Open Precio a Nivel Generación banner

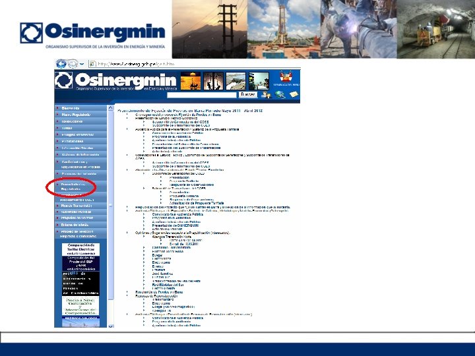coord(81,306)
